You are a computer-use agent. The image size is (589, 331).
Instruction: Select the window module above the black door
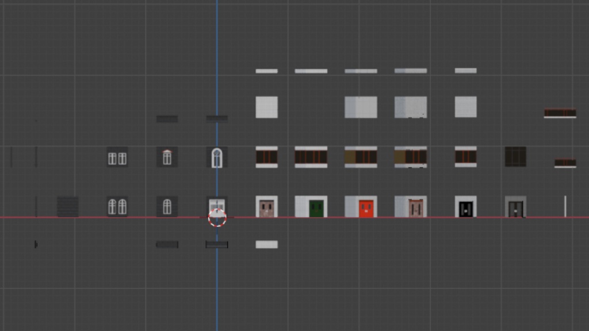coord(466,156)
